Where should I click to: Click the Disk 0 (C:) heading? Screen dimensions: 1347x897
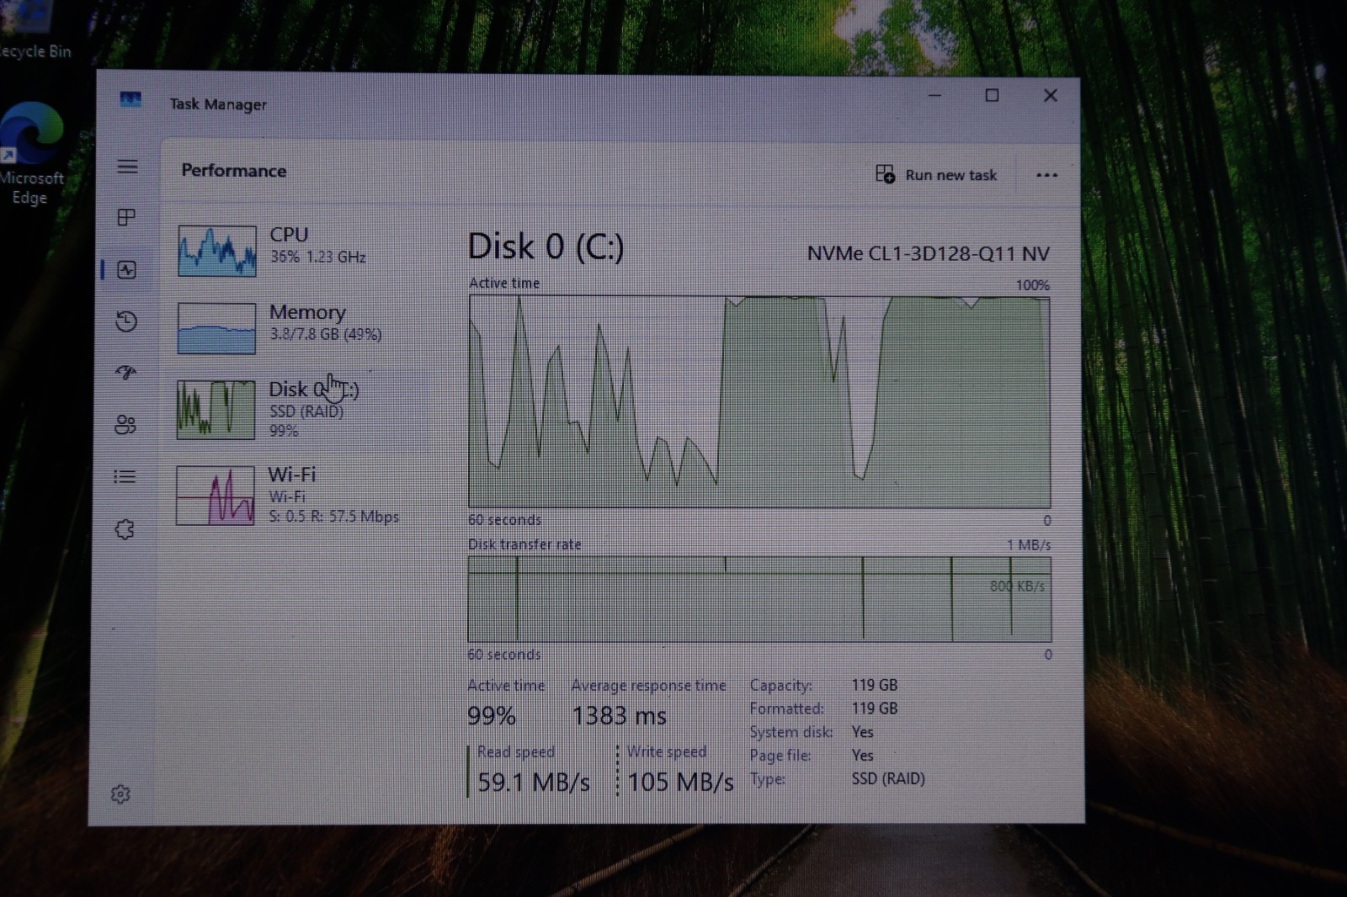point(546,247)
